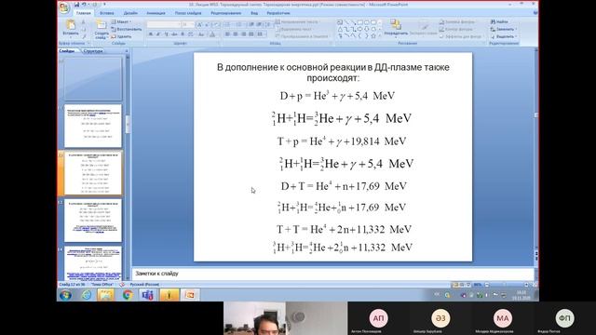The image size is (596, 335).
Task: Click the strikethrough text icon
Action: tap(174, 34)
